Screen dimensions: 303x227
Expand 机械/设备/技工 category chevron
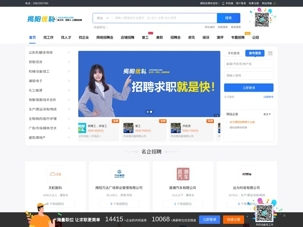click(x=69, y=71)
